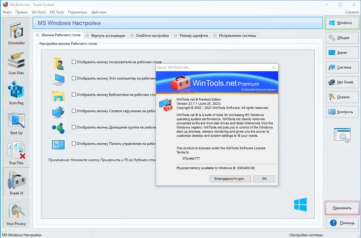Enable showing Сетевое окружение icon
Screen dimensions: 361x238
[74, 111]
